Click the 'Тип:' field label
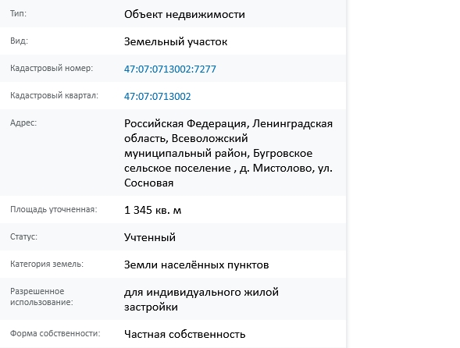The image size is (460, 348). (18, 13)
